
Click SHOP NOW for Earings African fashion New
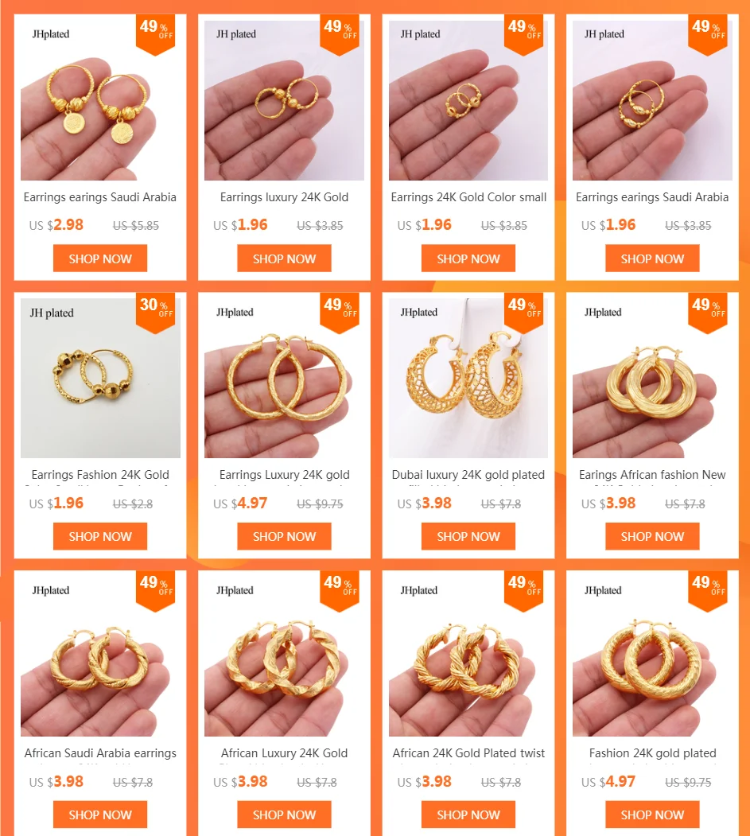pyautogui.click(x=652, y=536)
